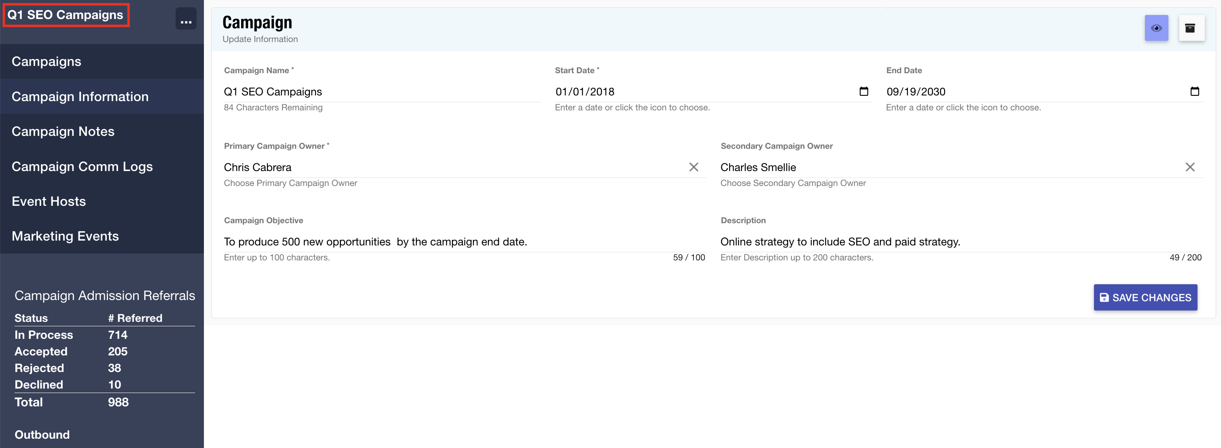Clear the Secondary Campaign Owner selection

click(x=1189, y=167)
